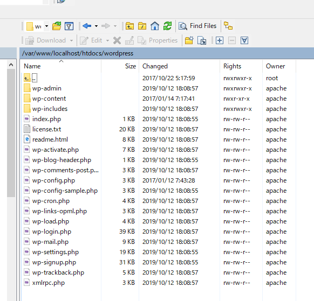314x301 pixels.
Task: Go to the parent directory icon
Action: coord(130,26)
